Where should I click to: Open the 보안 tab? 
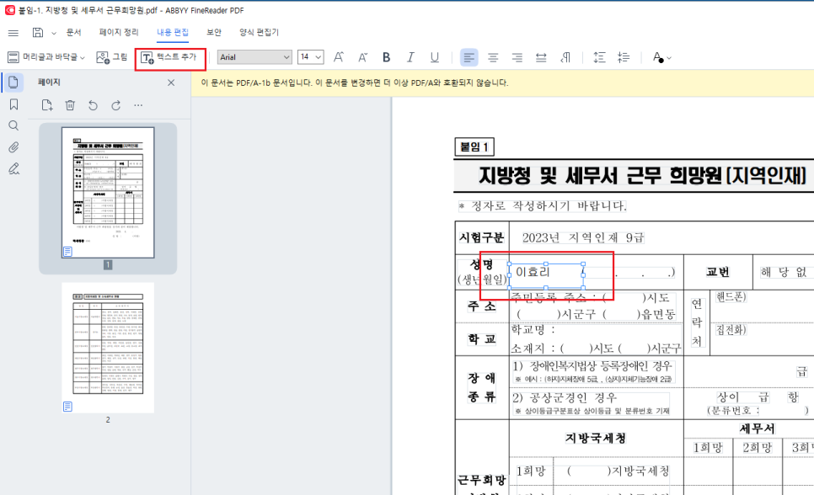coord(214,32)
